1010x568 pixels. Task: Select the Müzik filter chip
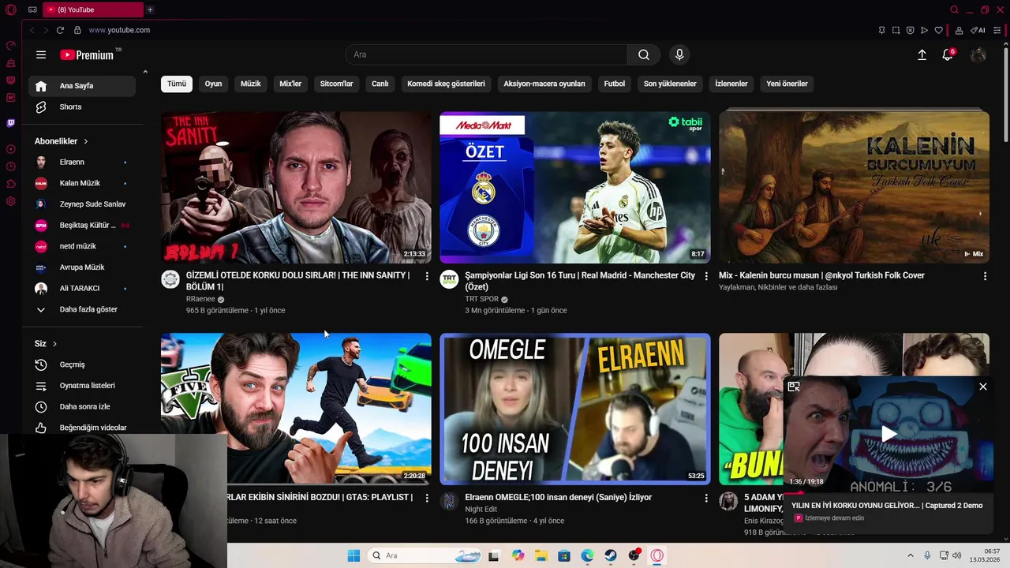[251, 84]
